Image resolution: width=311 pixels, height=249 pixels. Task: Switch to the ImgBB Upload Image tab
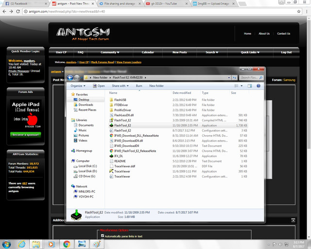coord(213,3)
